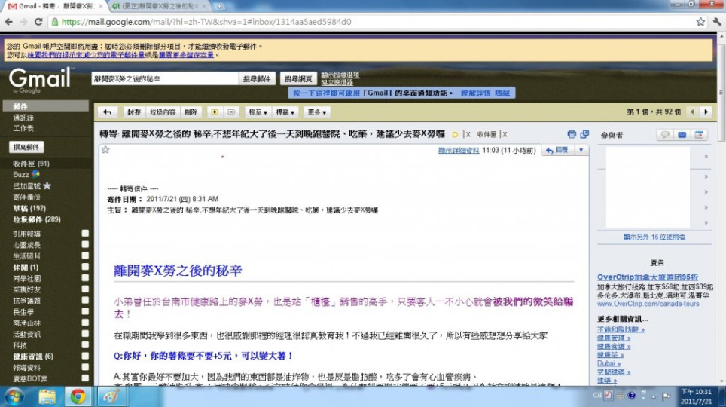726x407 pixels.
Task: Toggle the 心靈成長 label color box
Action: [85, 245]
